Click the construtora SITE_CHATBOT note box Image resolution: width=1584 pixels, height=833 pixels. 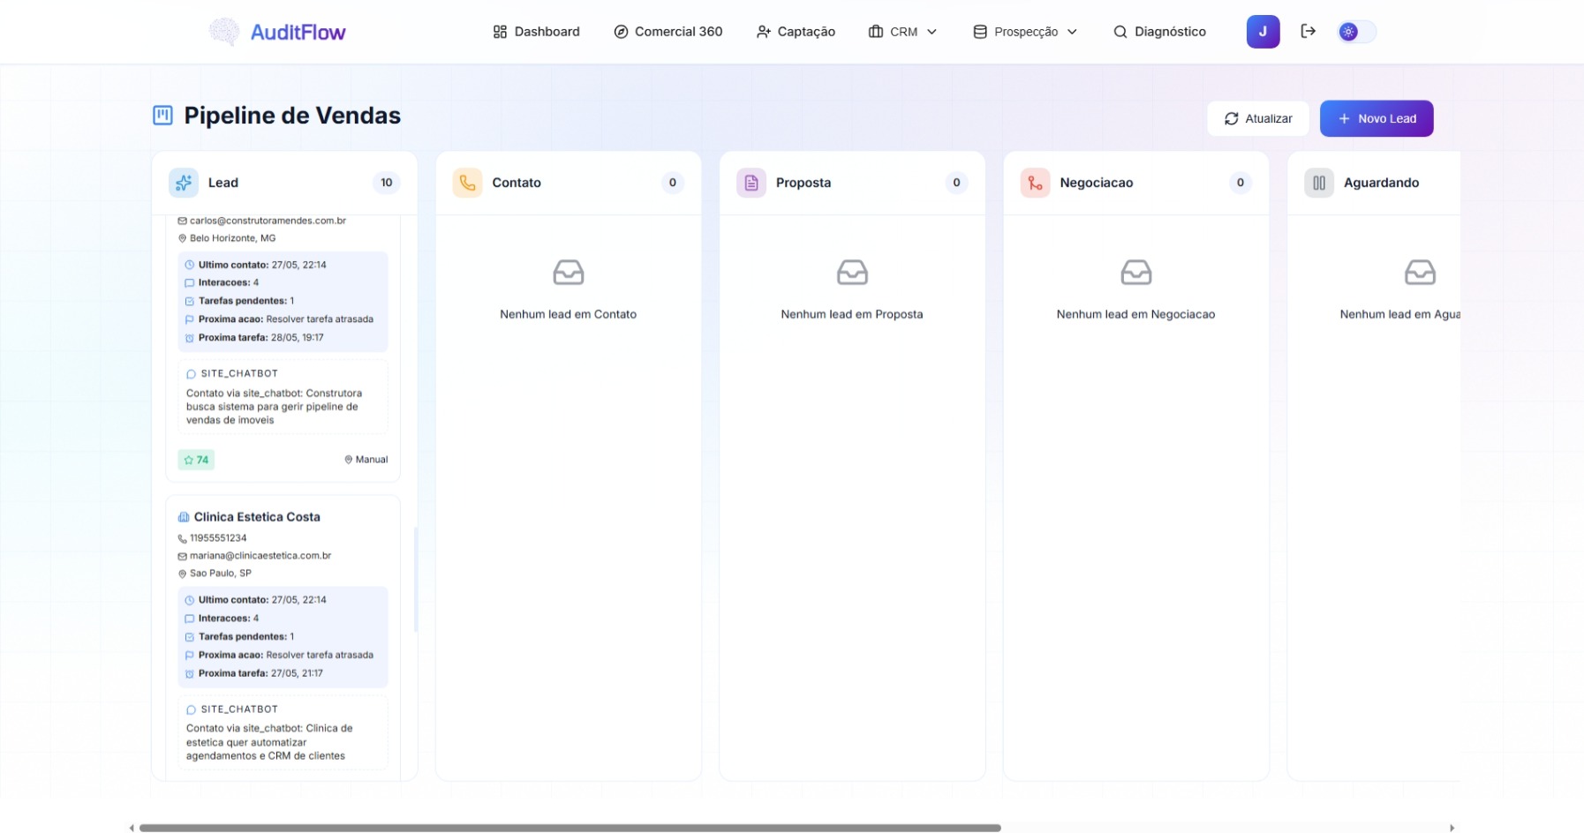[283, 397]
